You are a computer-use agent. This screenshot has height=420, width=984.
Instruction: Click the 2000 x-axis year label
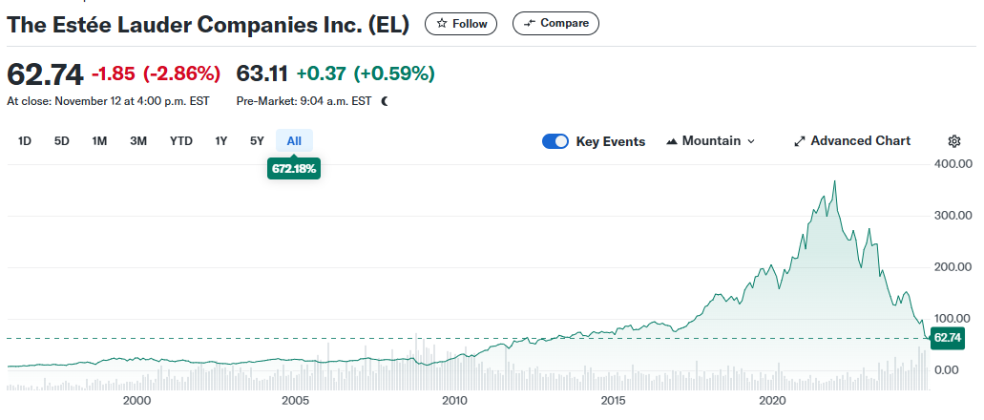pyautogui.click(x=136, y=401)
